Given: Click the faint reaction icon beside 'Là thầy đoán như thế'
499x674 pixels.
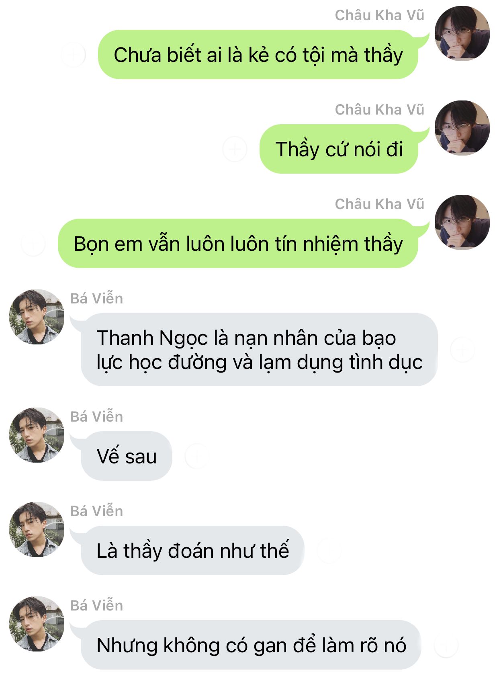Looking at the screenshot, I should point(329,551).
